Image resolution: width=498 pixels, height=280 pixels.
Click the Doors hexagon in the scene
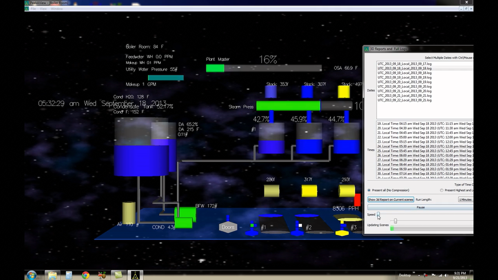[228, 227]
